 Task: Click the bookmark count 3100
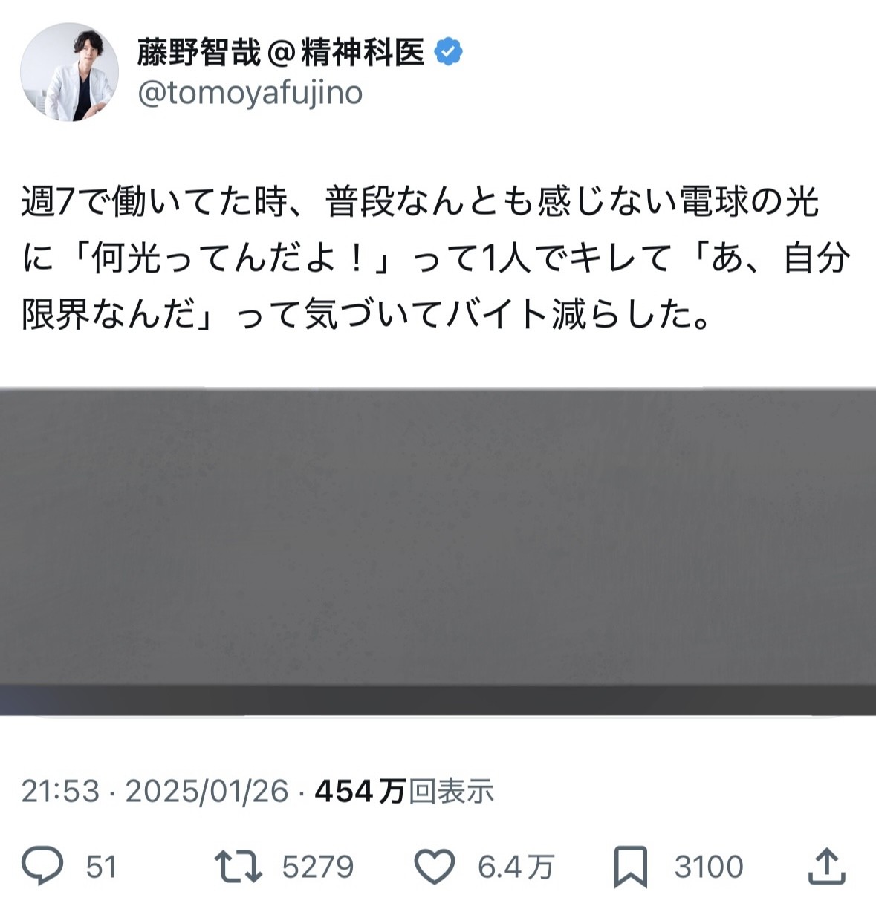tap(709, 867)
